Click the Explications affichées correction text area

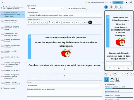64,93
